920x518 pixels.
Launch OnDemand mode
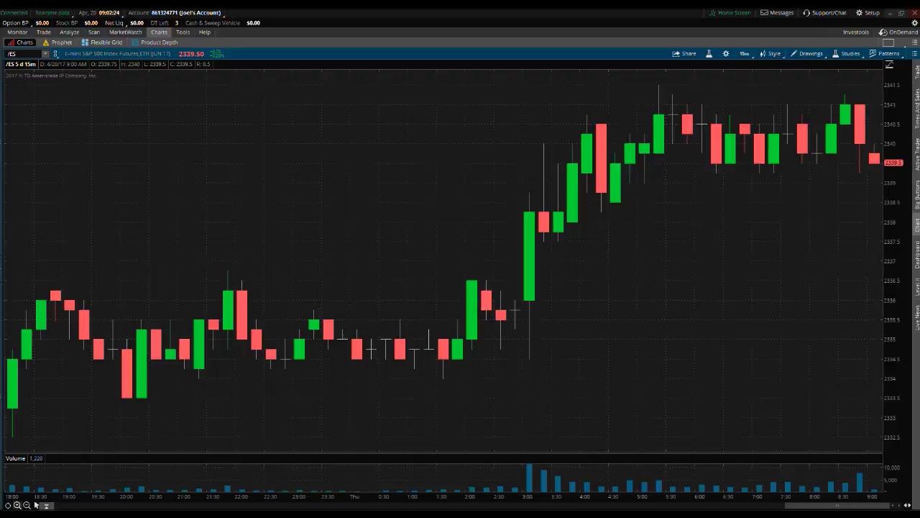898,32
